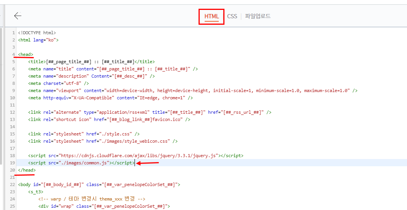
Task: Click the div id="wrap" line
Action: tap(104, 206)
